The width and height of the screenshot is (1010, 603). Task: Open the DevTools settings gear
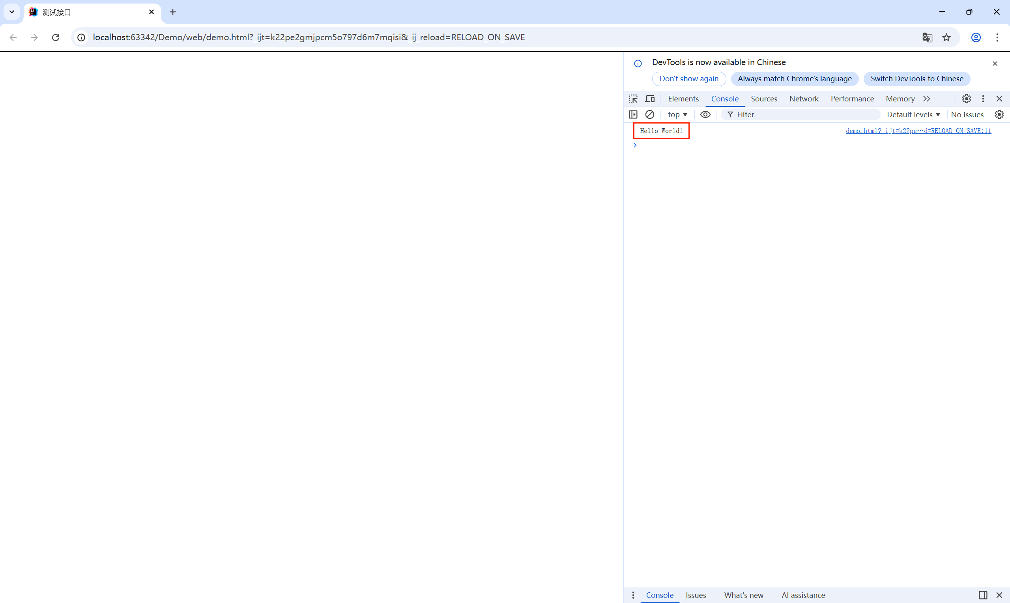pos(967,99)
